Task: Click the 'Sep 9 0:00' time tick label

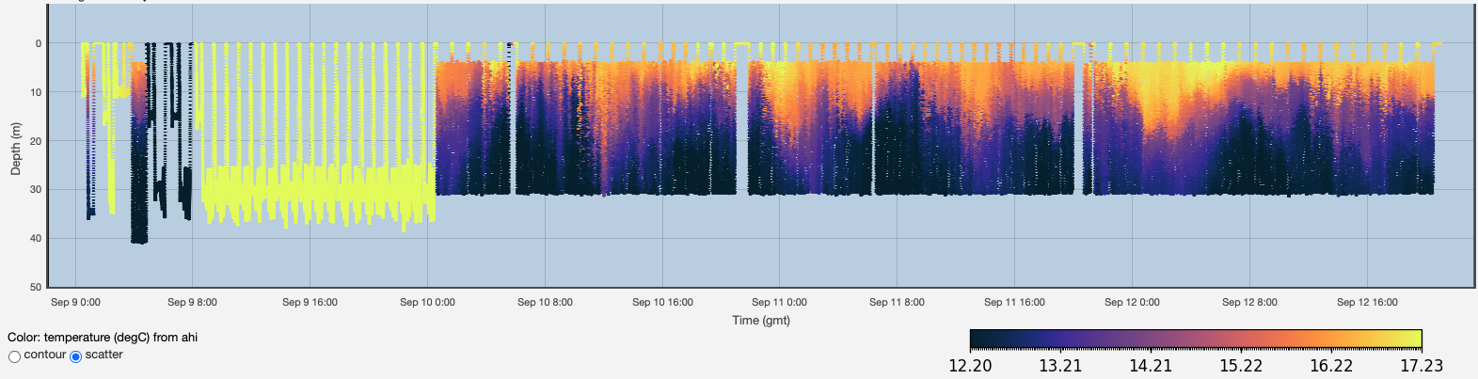Action: [x=75, y=302]
